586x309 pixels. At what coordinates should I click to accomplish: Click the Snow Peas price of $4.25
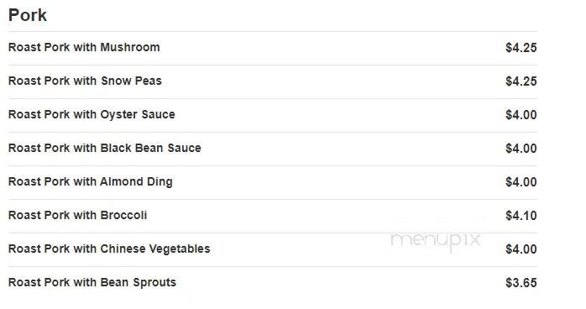(x=521, y=81)
